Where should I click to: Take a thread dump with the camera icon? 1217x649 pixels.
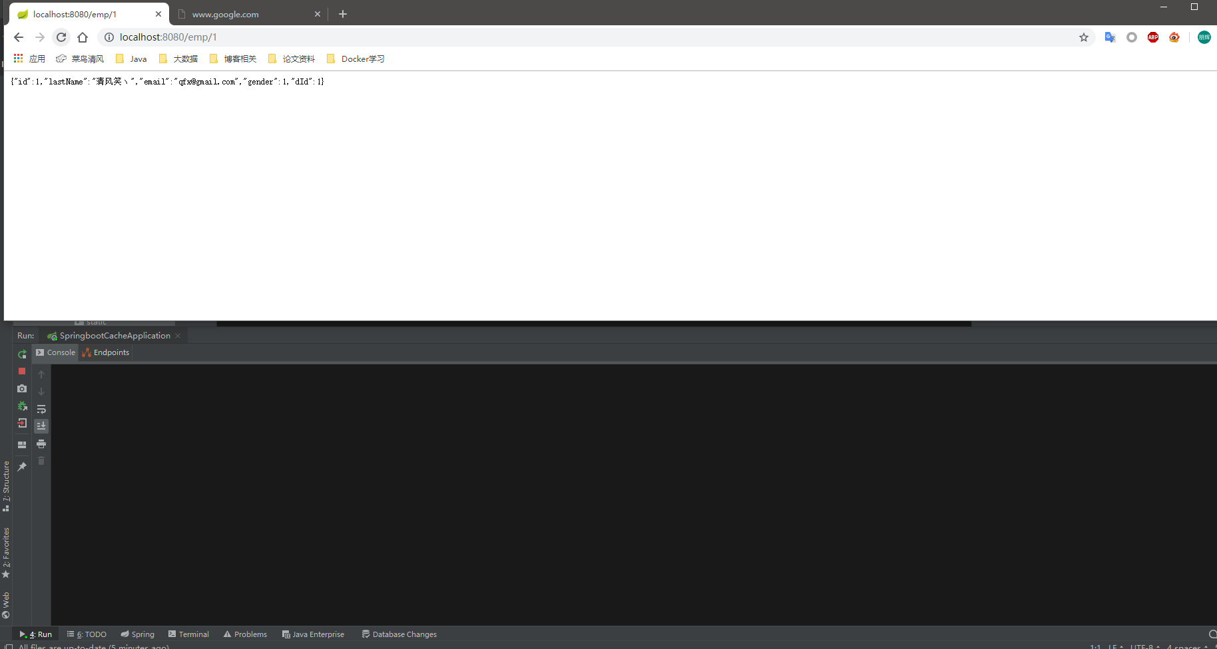22,388
